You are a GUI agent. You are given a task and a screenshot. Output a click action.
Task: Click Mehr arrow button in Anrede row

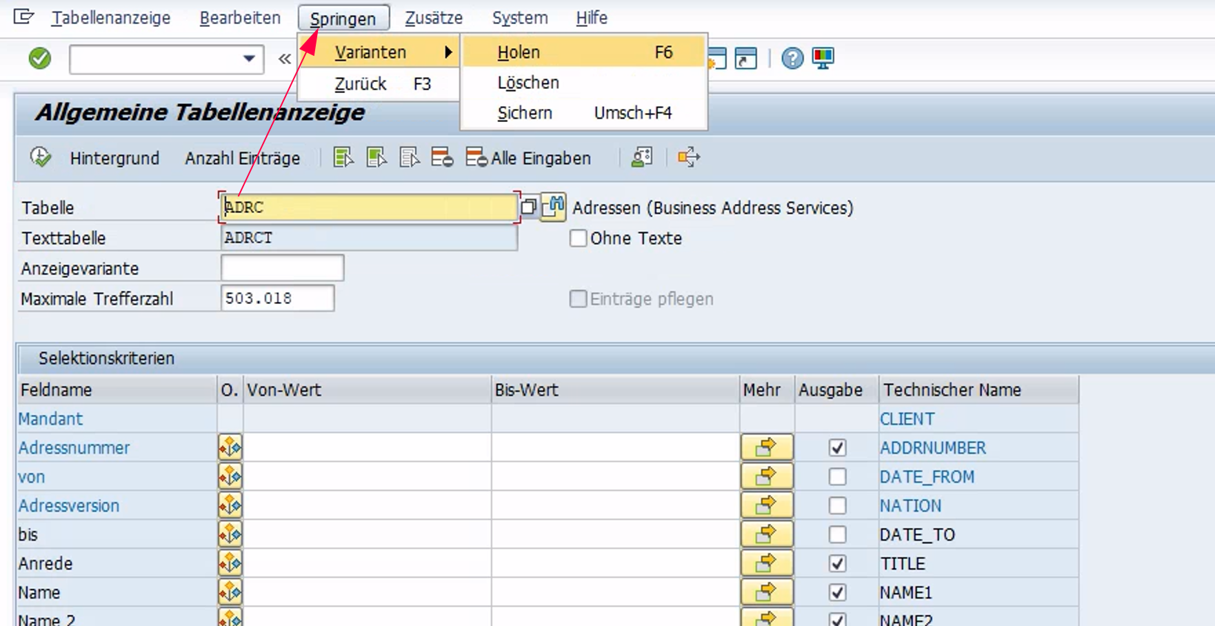[766, 563]
